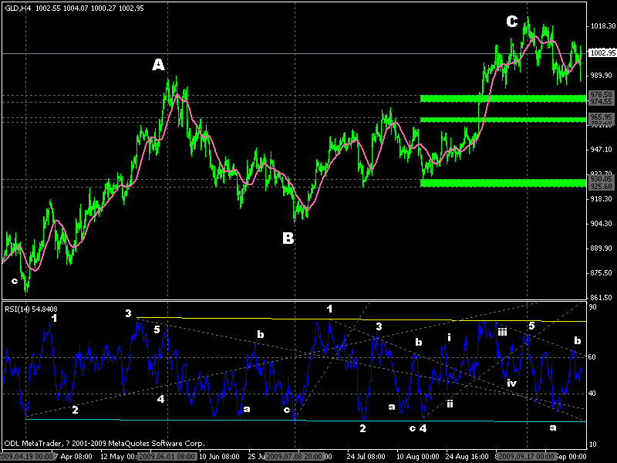617x463 pixels.
Task: Click the RSI 10 level label
Action: [592, 444]
